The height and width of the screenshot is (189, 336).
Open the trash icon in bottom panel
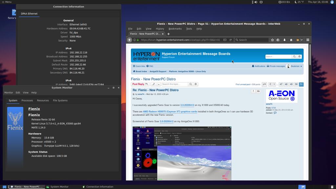pos(332,187)
